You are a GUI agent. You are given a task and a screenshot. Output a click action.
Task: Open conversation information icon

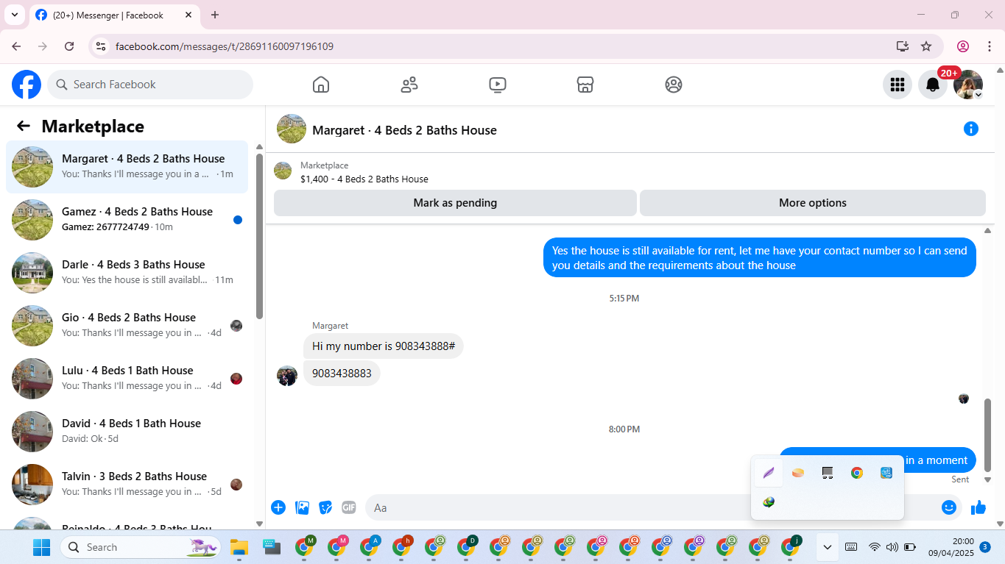point(971,129)
